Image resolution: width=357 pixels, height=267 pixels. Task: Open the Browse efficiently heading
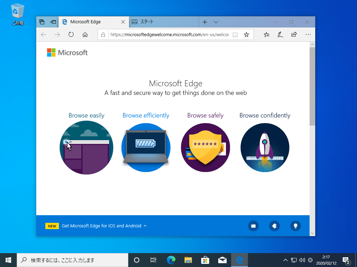click(x=146, y=115)
